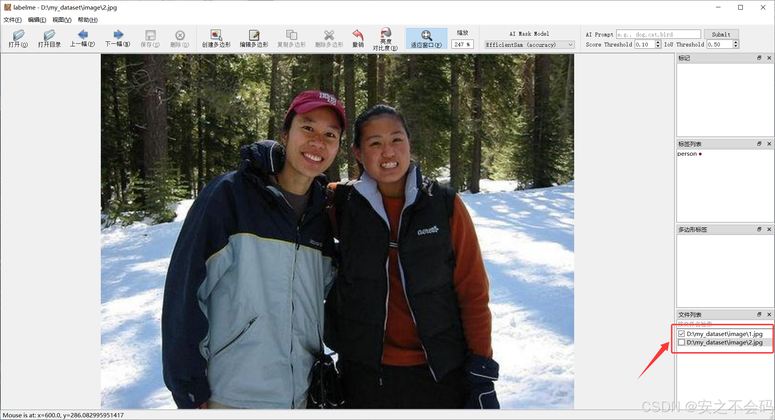Go to previous image (上一幅)
Screen dimensions: 775x420
[82, 35]
